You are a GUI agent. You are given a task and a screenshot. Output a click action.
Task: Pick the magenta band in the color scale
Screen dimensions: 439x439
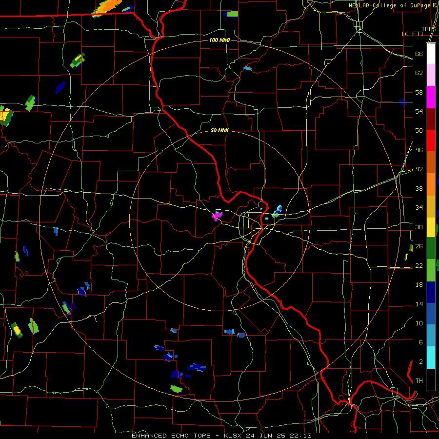431,97
